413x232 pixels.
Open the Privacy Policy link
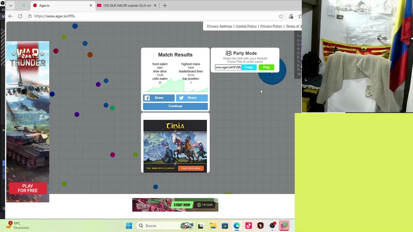(271, 26)
